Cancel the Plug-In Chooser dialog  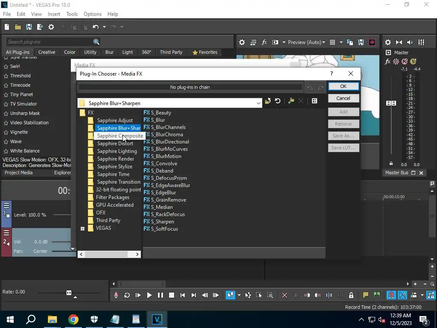point(344,98)
